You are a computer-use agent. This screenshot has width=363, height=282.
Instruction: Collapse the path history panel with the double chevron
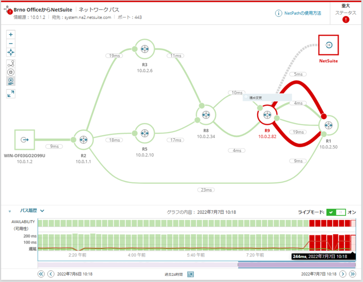(10, 211)
